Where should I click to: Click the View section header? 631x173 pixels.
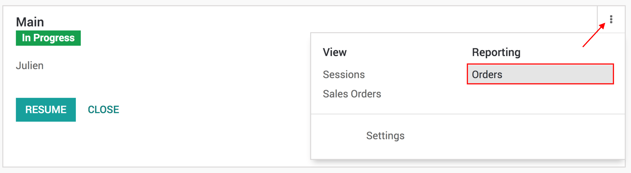click(335, 52)
